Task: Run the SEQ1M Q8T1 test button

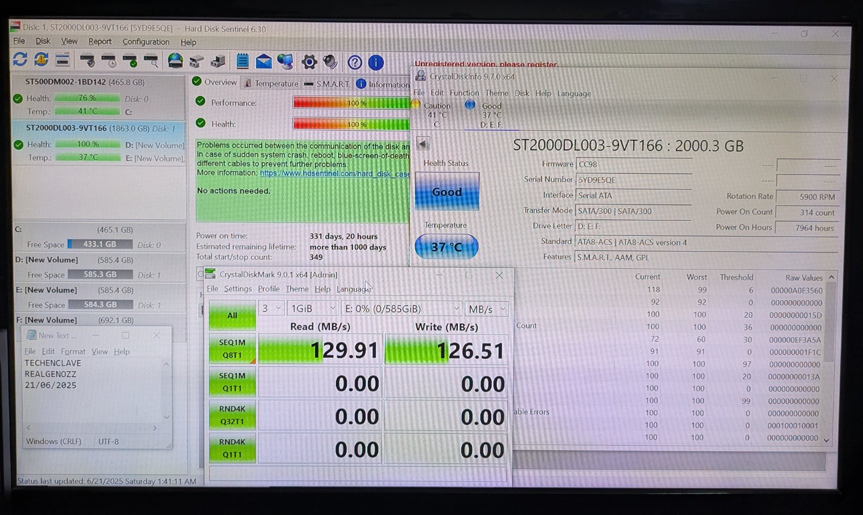Action: (x=232, y=349)
